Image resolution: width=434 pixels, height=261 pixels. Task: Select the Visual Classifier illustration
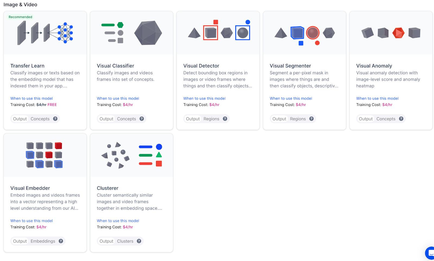(132, 33)
